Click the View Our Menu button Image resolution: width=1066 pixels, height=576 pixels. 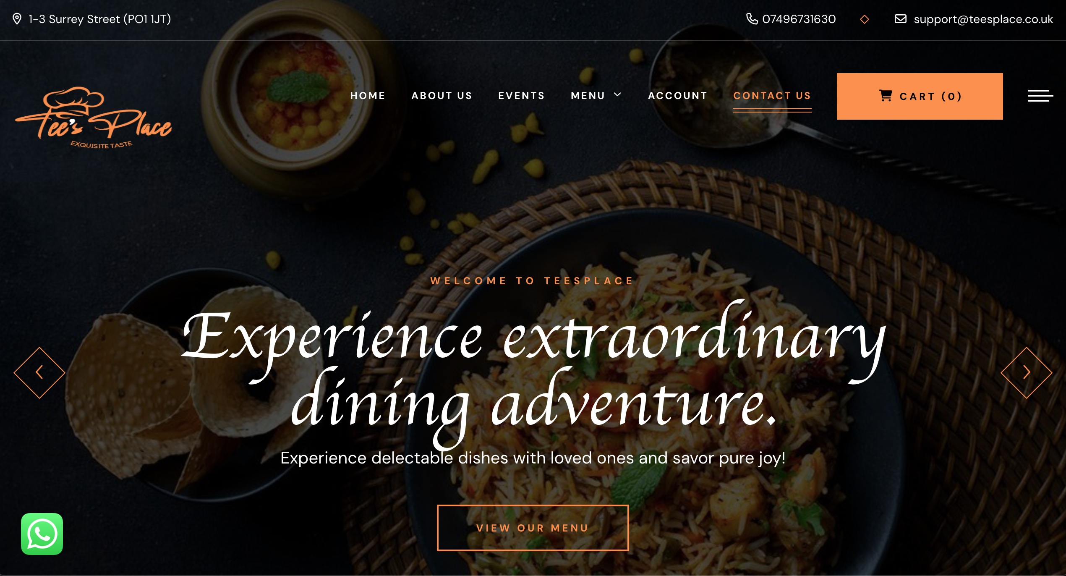click(x=533, y=528)
